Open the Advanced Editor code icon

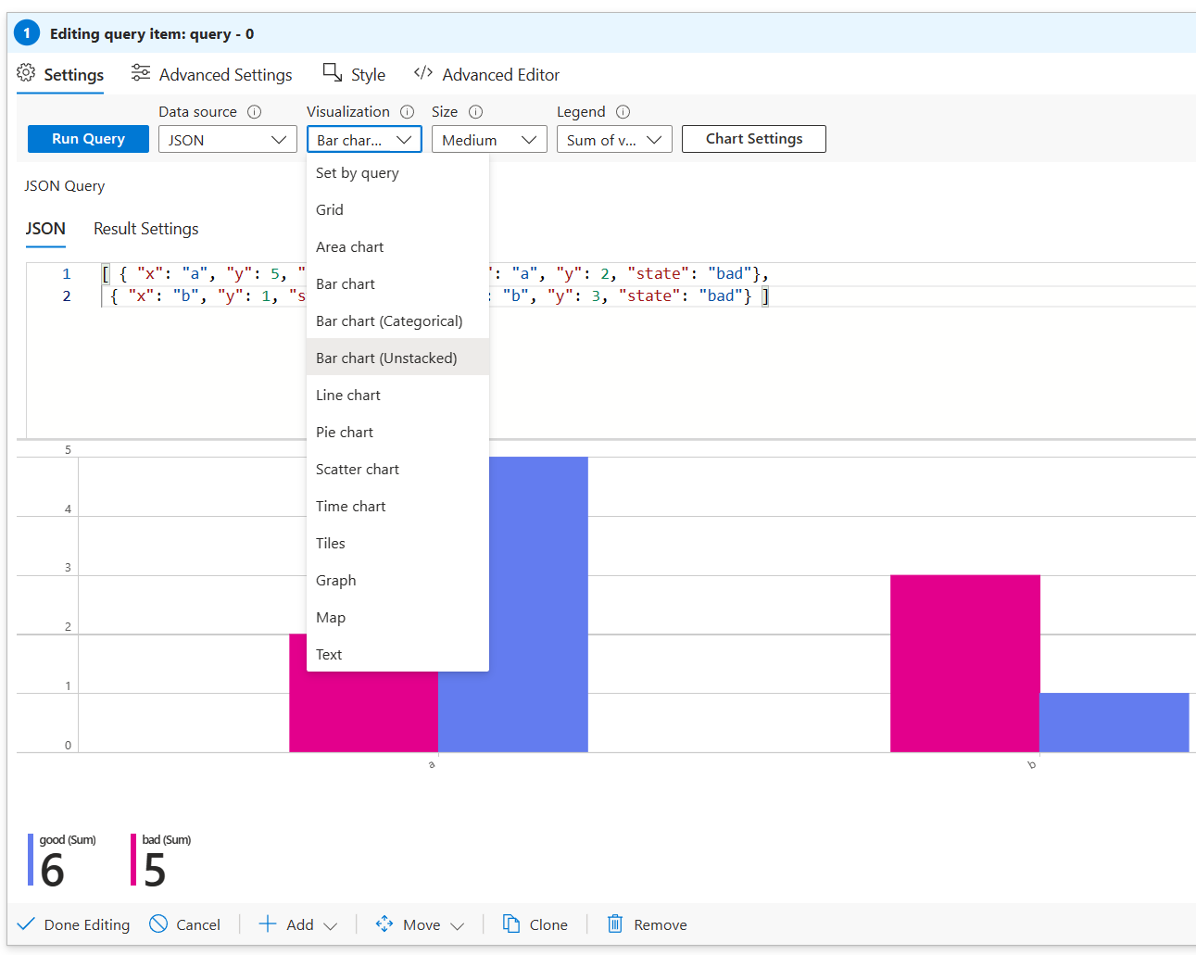[x=424, y=73]
